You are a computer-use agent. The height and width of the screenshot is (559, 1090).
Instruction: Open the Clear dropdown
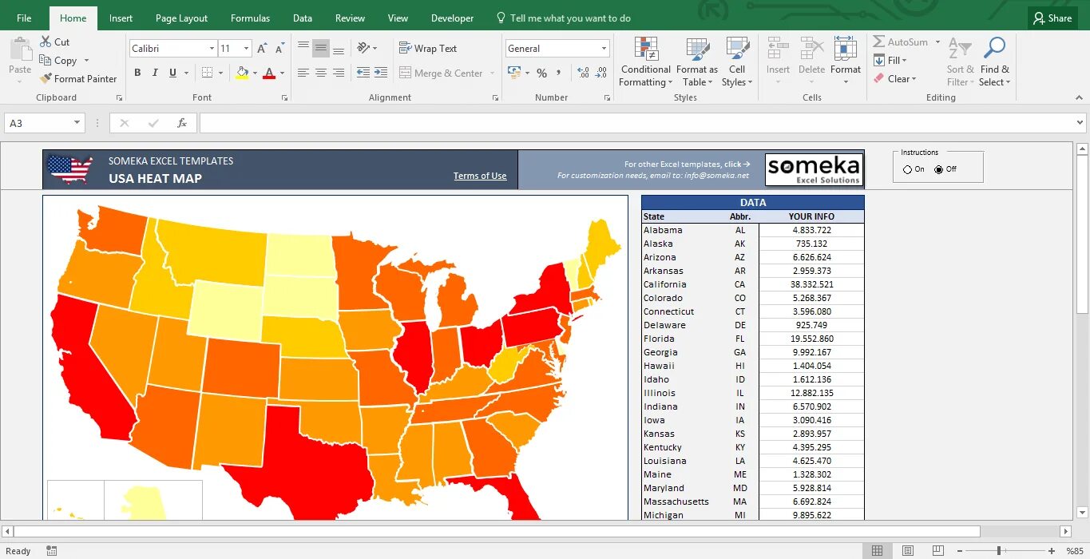(895, 78)
